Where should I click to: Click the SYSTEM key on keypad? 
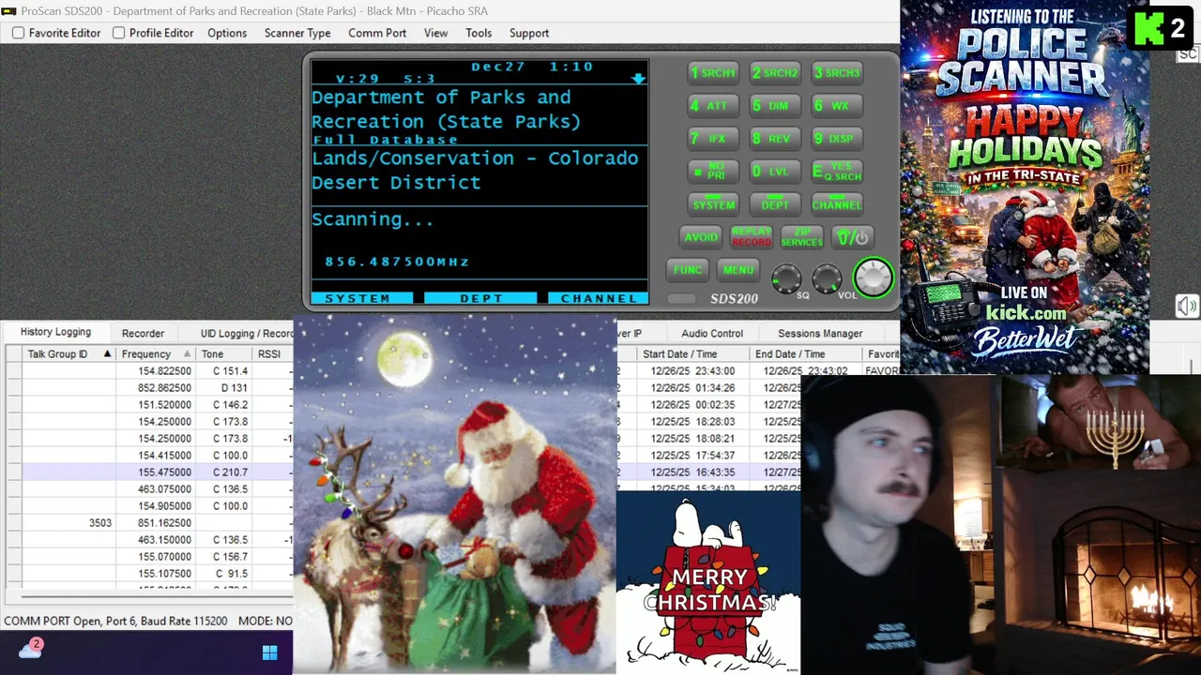point(713,204)
